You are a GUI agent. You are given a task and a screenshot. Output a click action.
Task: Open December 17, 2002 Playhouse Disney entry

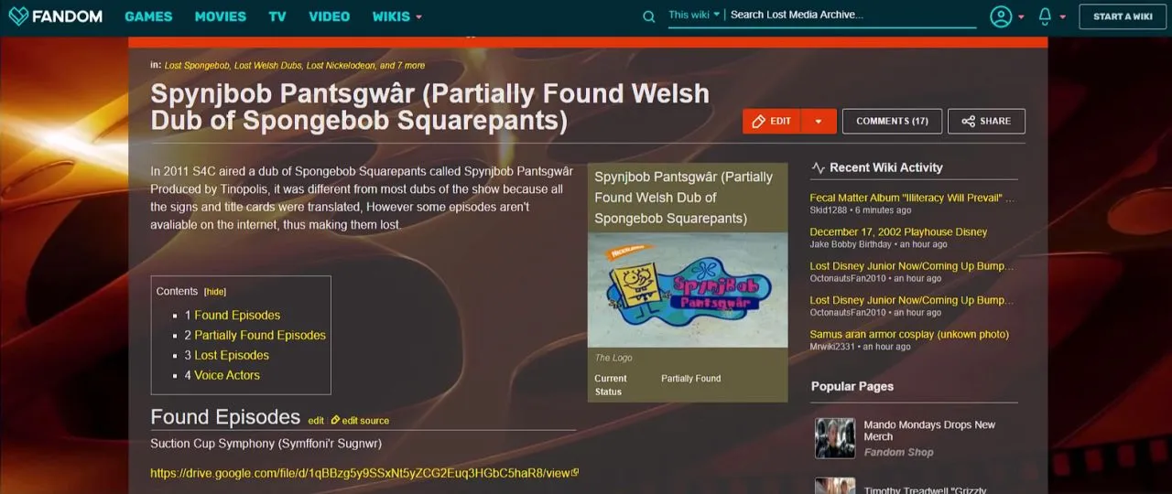tap(898, 232)
